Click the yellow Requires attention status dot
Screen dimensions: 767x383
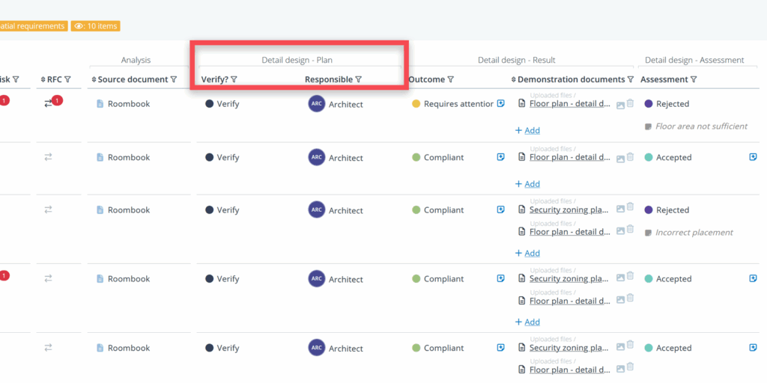coord(416,104)
